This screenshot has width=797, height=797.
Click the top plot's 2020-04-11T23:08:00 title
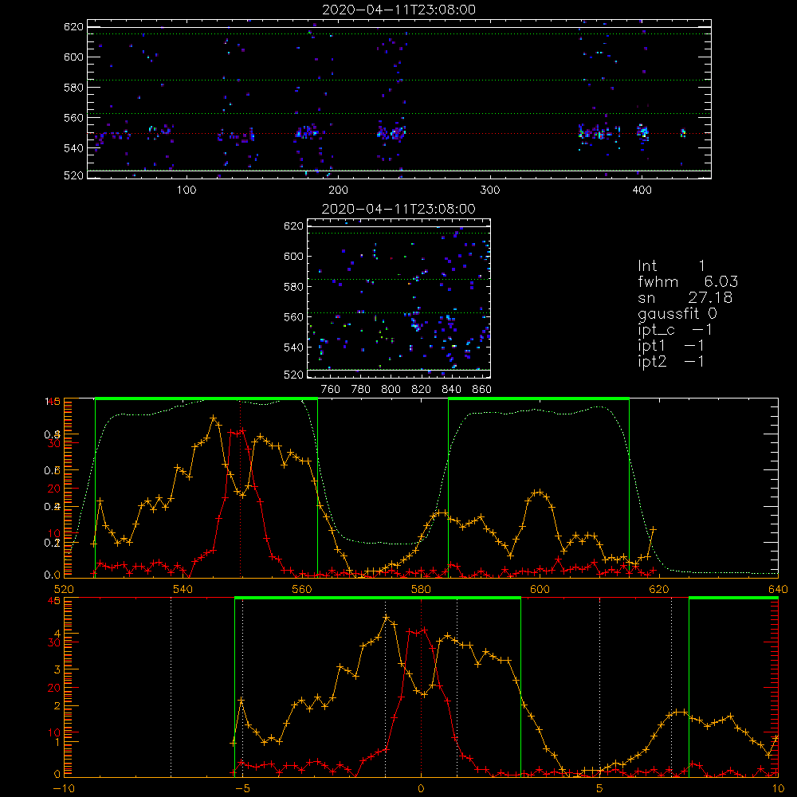(399, 10)
